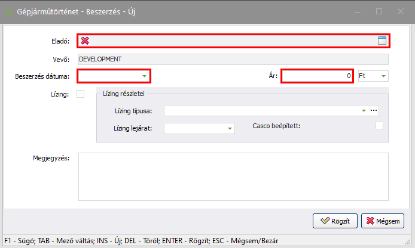This screenshot has width=415, height=248.
Task: Click the green app icon in title bar
Action: click(8, 11)
